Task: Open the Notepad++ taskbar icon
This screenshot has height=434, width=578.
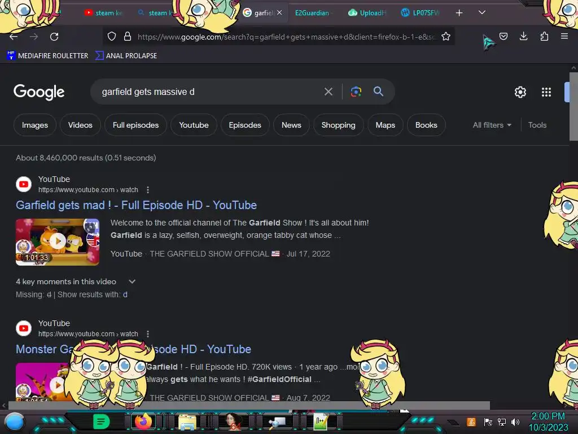Action: tap(321, 422)
